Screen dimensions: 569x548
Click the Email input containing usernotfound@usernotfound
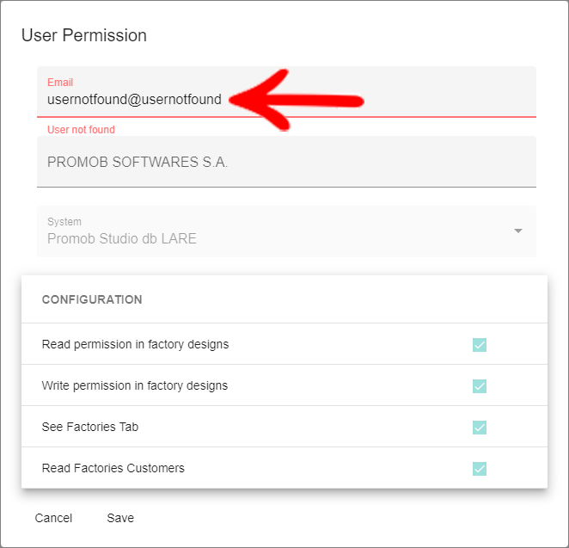click(286, 92)
